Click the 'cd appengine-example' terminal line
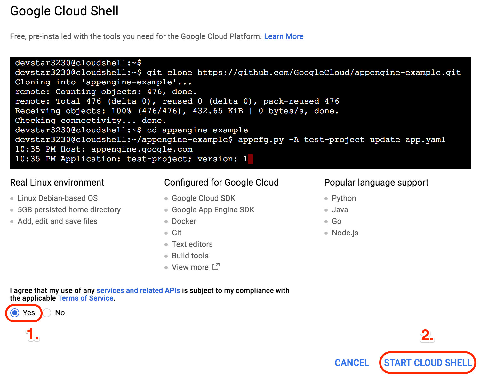The image size is (480, 387). 132,130
